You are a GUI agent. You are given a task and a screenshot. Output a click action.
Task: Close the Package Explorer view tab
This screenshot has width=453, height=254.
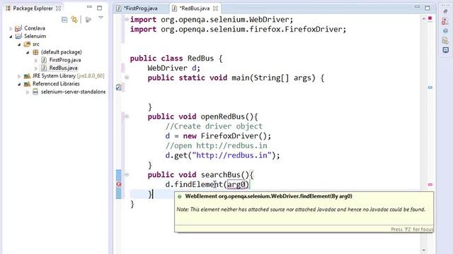tap(58, 8)
